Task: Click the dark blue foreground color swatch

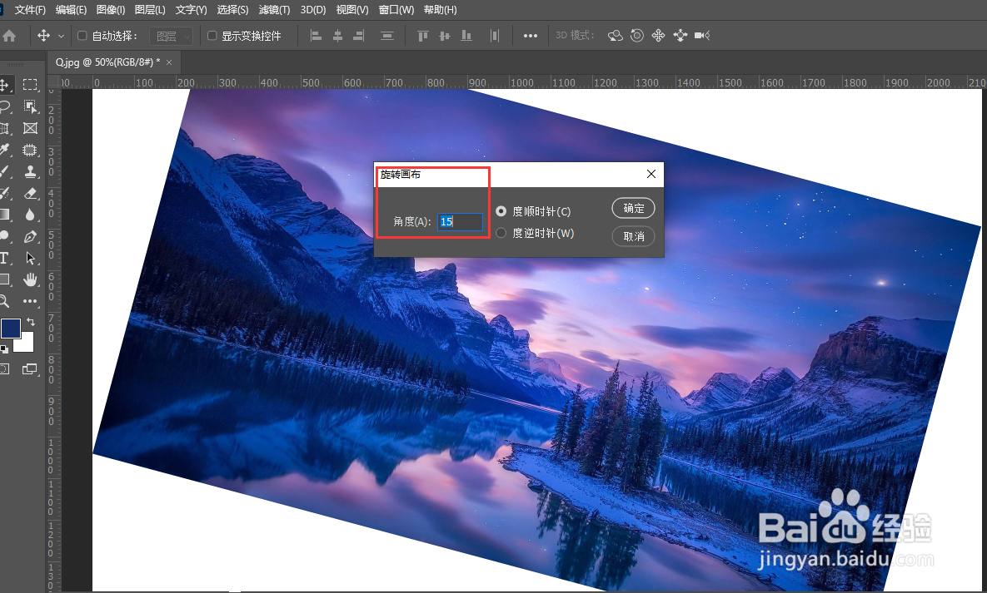Action: click(11, 328)
